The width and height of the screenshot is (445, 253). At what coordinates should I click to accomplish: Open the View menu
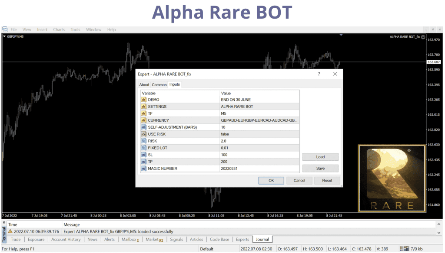click(27, 29)
